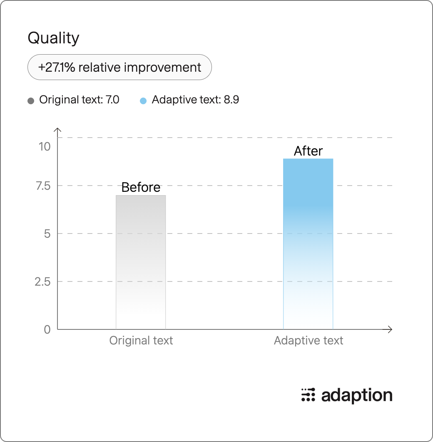
Task: Click the 2.5 y-axis tick label
Action: point(42,282)
